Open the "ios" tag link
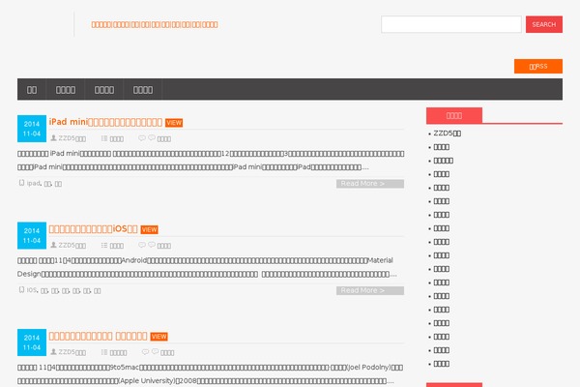 32,290
